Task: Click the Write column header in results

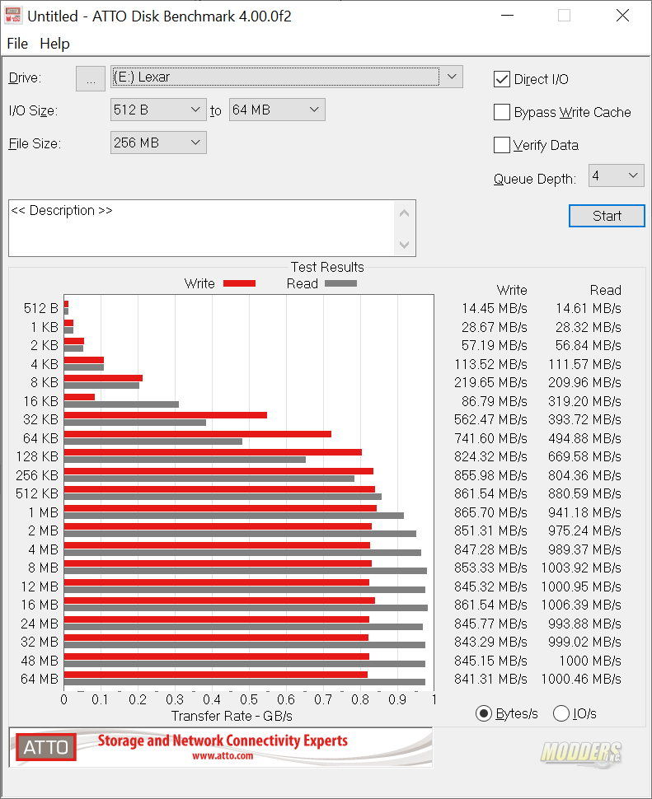Action: [512, 291]
